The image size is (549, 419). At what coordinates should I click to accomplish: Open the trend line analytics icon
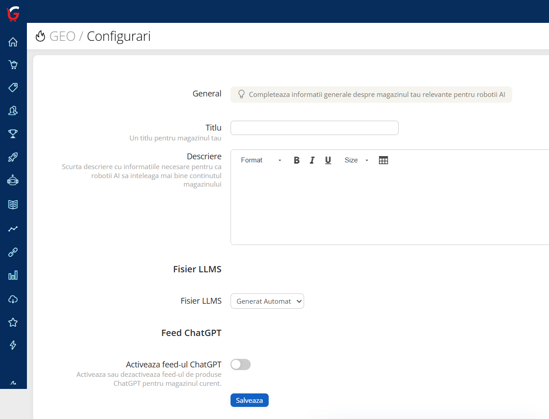pos(13,229)
